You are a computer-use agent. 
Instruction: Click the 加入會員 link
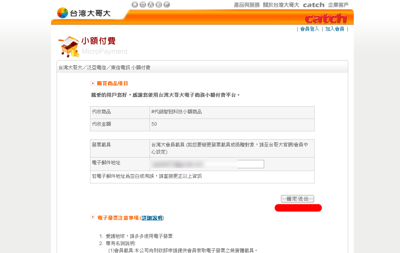[x=335, y=29]
